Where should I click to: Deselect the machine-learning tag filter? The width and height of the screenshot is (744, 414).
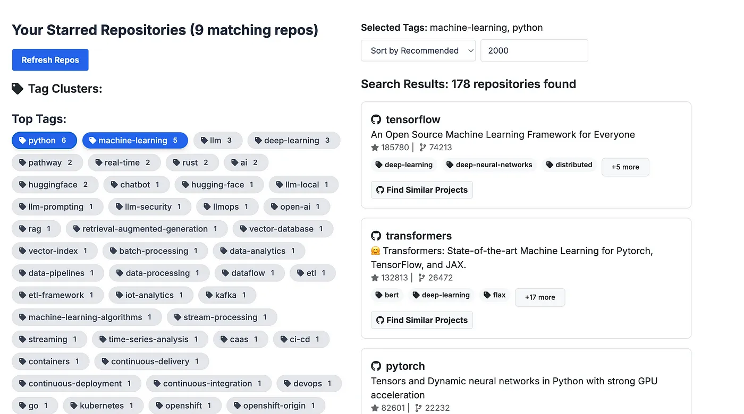click(x=135, y=141)
